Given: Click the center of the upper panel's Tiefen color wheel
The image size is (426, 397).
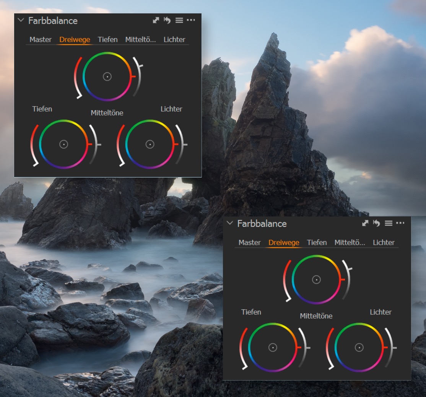Looking at the screenshot, I should click(x=64, y=144).
